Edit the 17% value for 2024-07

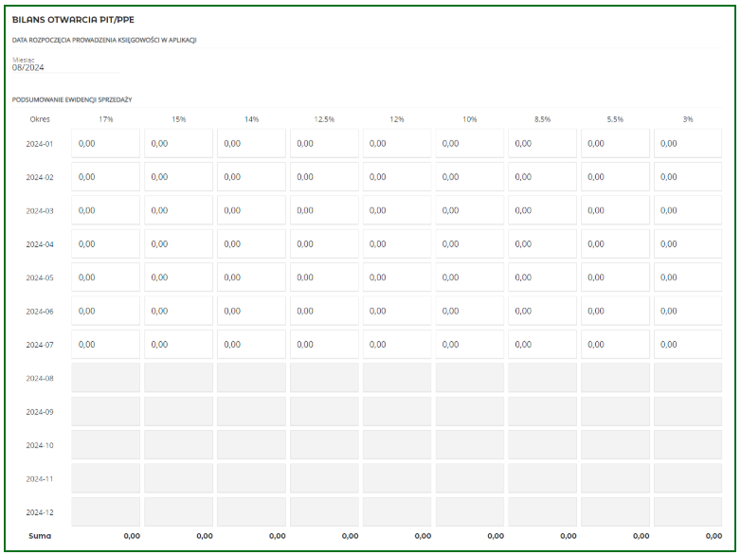[106, 345]
